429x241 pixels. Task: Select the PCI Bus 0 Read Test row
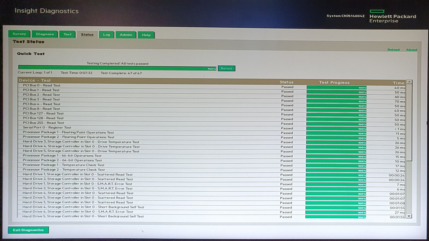pos(42,85)
